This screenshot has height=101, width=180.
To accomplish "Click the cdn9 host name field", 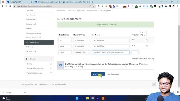I will tap(65, 52).
